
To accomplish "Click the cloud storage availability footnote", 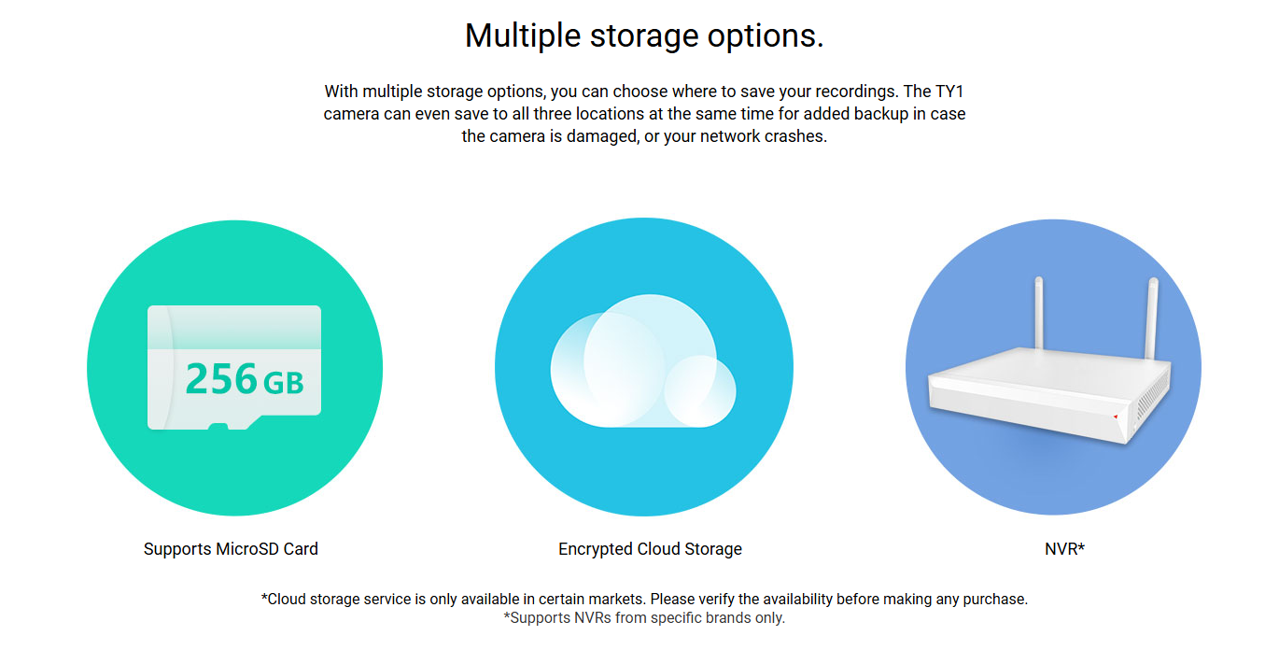I will click(x=644, y=599).
